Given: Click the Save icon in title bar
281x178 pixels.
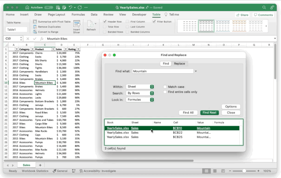Looking at the screenshot, I should point(58,7).
